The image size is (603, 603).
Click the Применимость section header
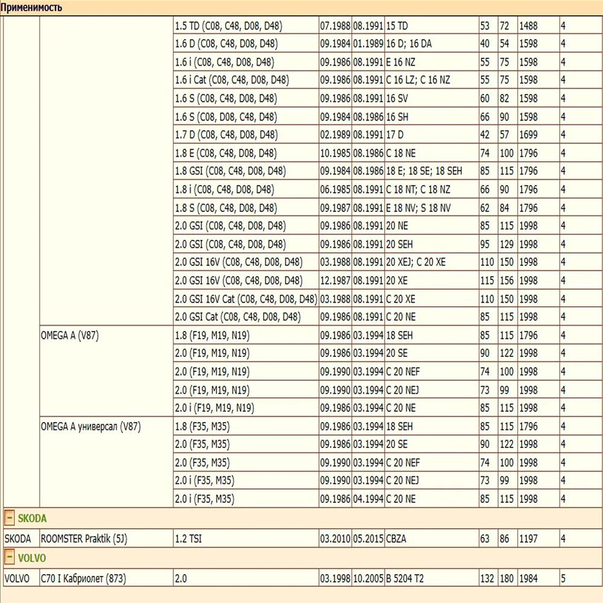[x=31, y=8]
